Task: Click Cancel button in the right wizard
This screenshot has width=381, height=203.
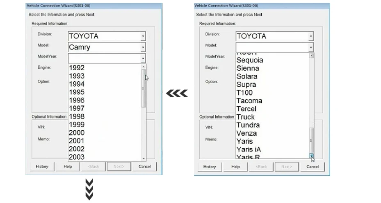Action: pos(313,167)
